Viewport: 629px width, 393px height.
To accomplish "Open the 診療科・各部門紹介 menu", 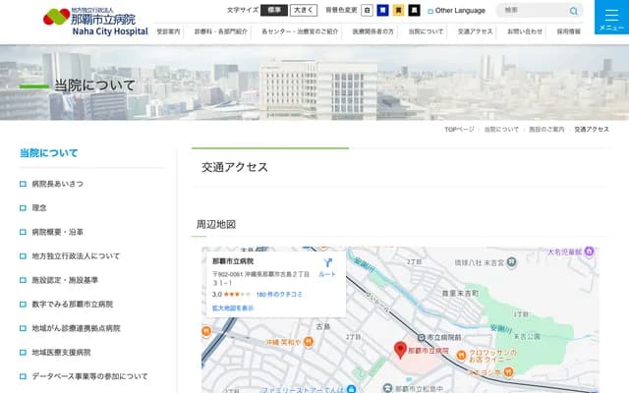I will (x=220, y=31).
